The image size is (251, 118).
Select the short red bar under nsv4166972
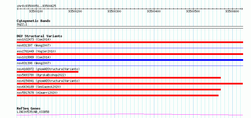(x=48, y=72)
